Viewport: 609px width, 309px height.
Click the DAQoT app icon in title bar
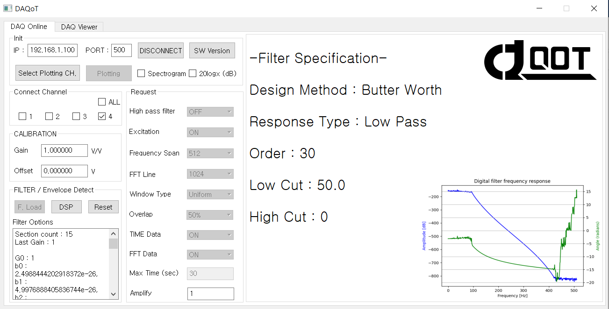7,8
